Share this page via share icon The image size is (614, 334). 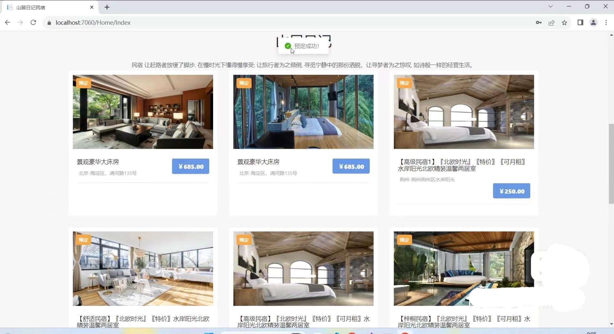click(x=551, y=22)
